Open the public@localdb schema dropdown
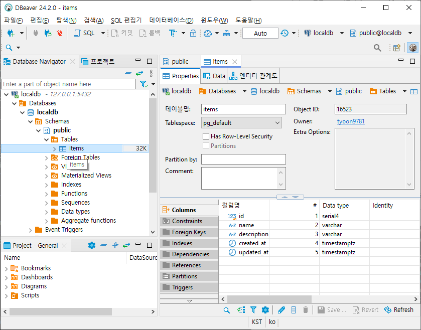Screen dimensions: 421x330 pyautogui.click(x=410, y=33)
